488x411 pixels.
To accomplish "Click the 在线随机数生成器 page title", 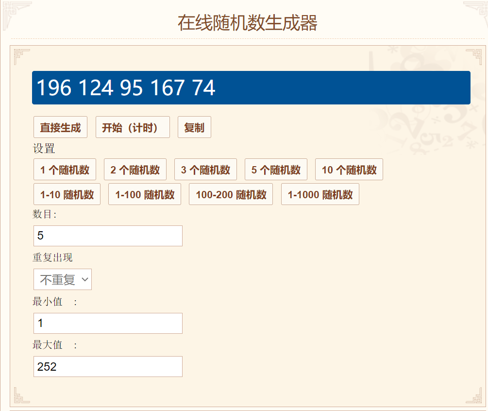I will pyautogui.click(x=248, y=23).
